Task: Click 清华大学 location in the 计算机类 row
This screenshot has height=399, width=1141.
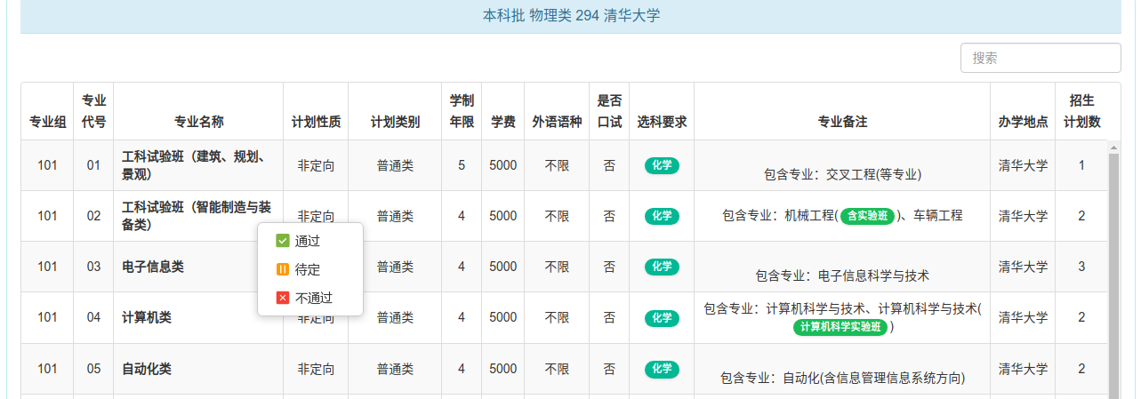Action: pyautogui.click(x=1023, y=317)
